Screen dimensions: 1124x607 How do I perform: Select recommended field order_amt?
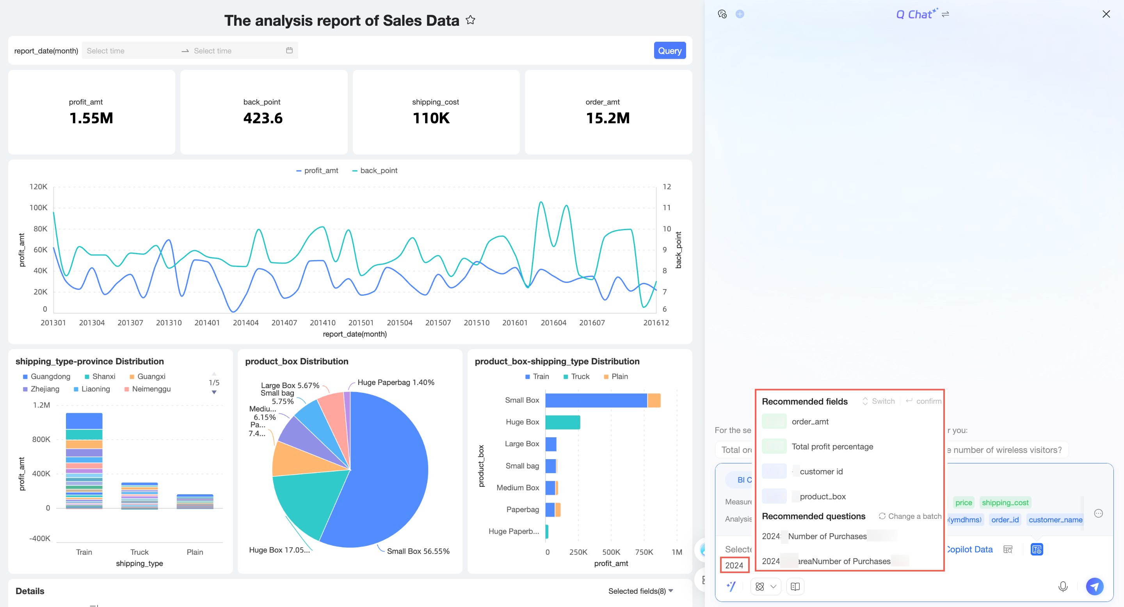coord(810,422)
